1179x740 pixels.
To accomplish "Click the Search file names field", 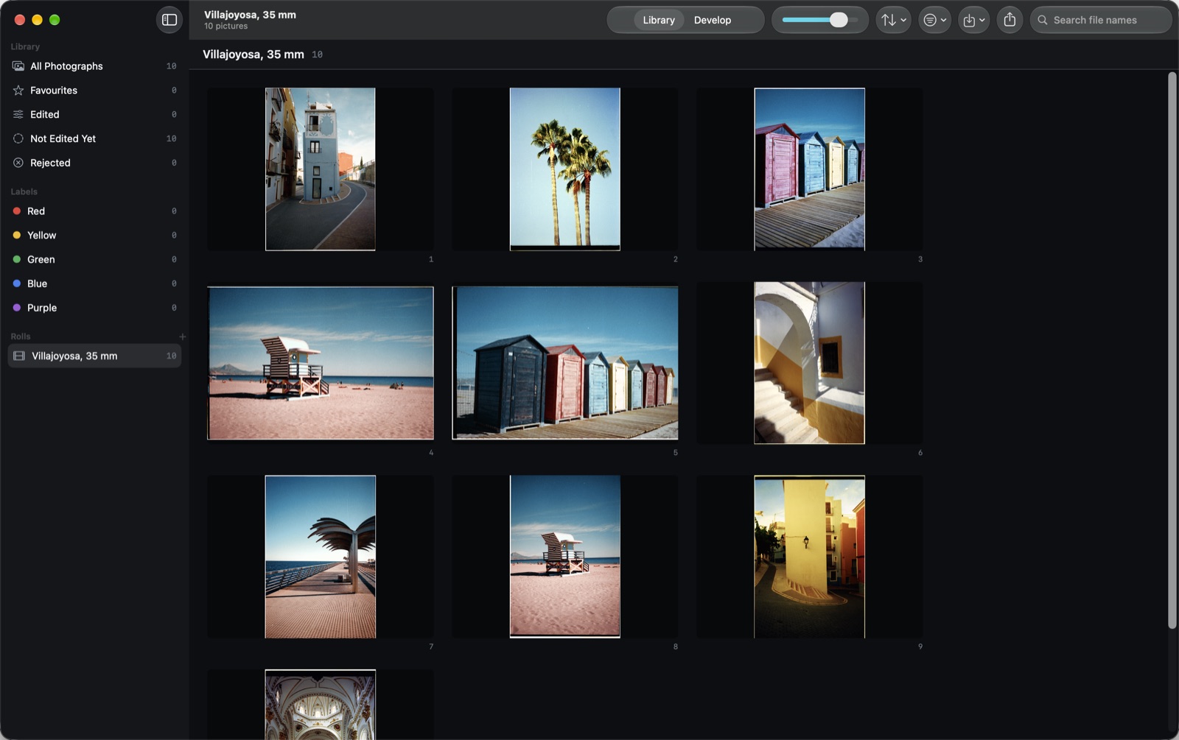I will click(1101, 20).
